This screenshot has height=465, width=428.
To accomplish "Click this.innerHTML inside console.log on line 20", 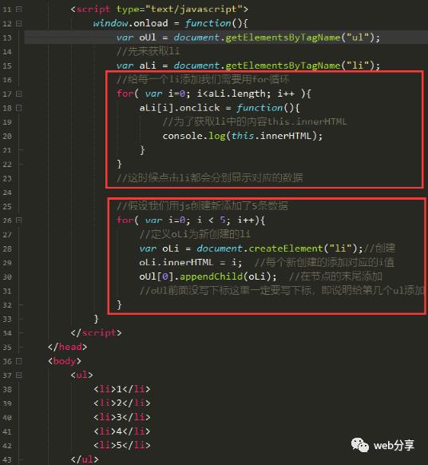I will click(271, 136).
